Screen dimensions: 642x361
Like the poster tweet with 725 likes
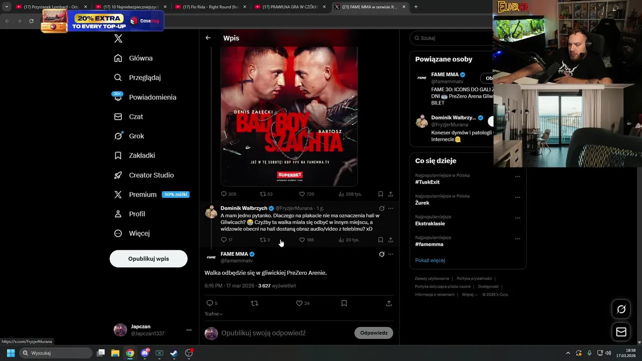(x=306, y=194)
